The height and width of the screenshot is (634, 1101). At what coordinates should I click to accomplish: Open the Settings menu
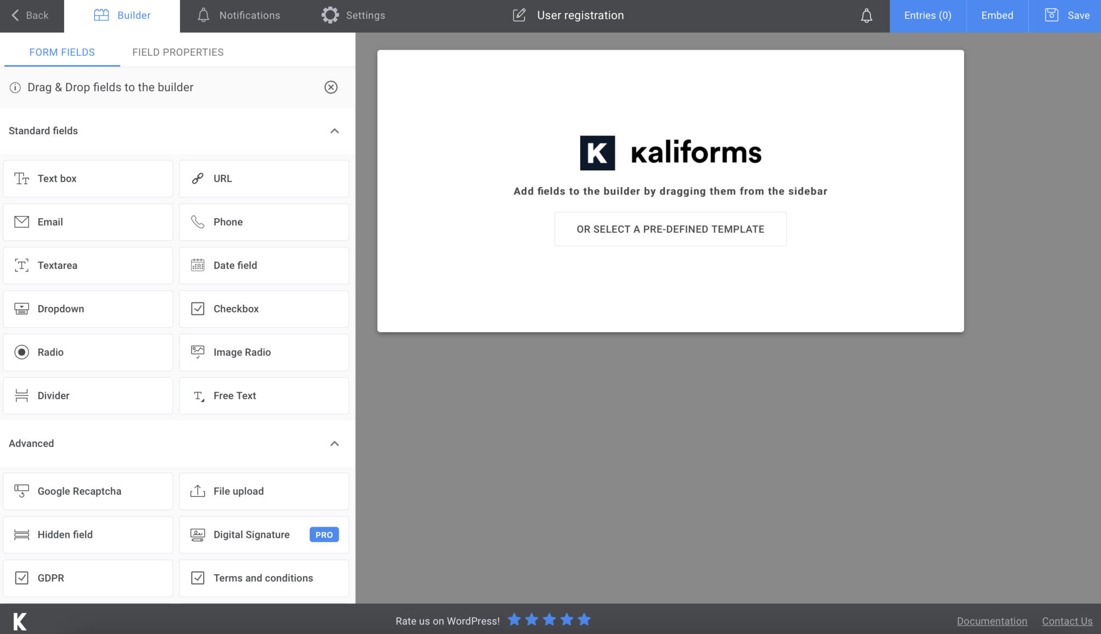coord(353,15)
